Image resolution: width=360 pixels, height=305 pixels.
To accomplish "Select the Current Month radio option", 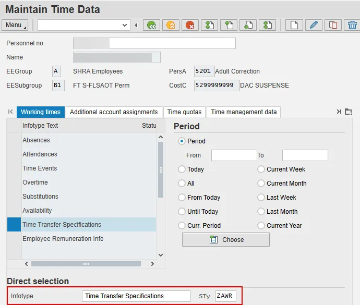I will pos(261,184).
